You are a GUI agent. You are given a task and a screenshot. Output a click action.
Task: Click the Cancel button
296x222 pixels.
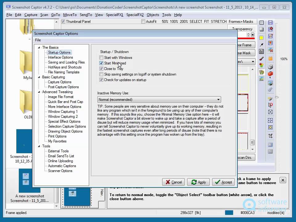(x=173, y=182)
